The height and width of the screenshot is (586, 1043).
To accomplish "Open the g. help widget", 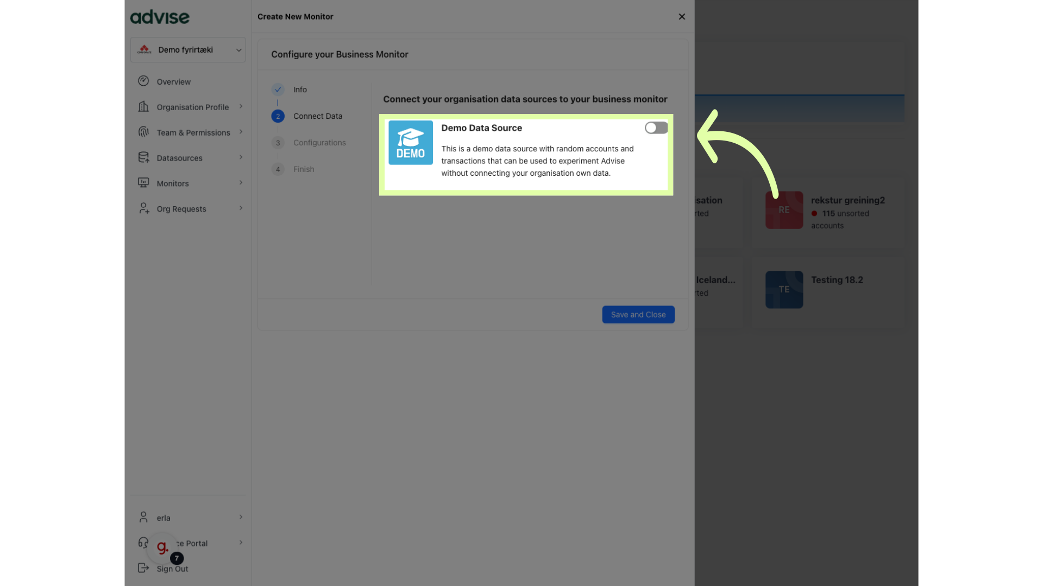I will pos(162,548).
